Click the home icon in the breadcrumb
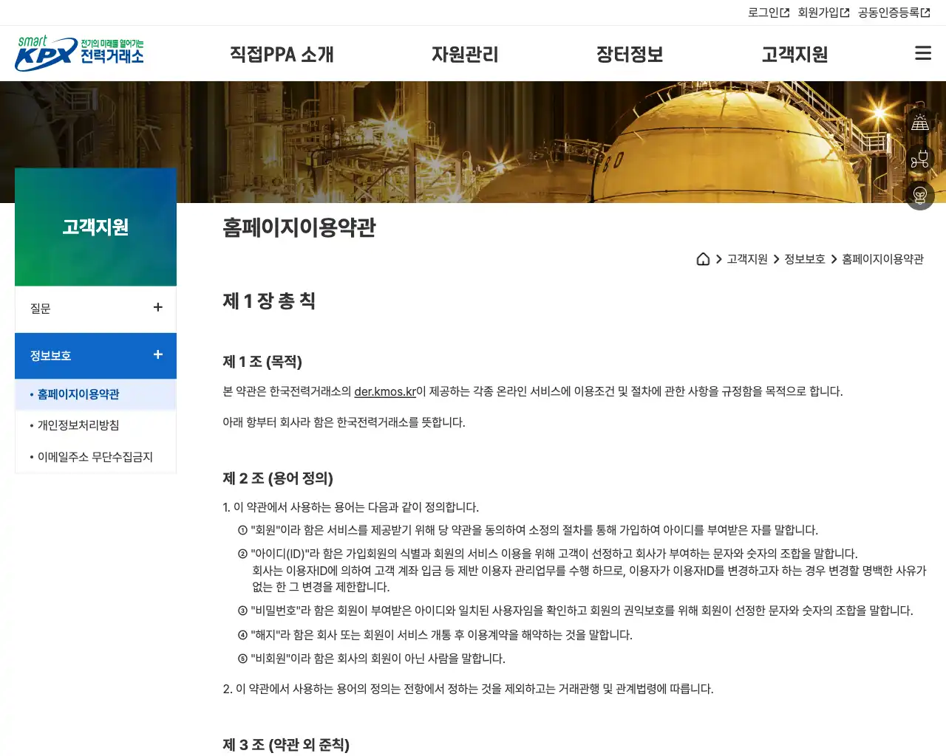Viewport: 946px width, 756px height. tap(702, 259)
